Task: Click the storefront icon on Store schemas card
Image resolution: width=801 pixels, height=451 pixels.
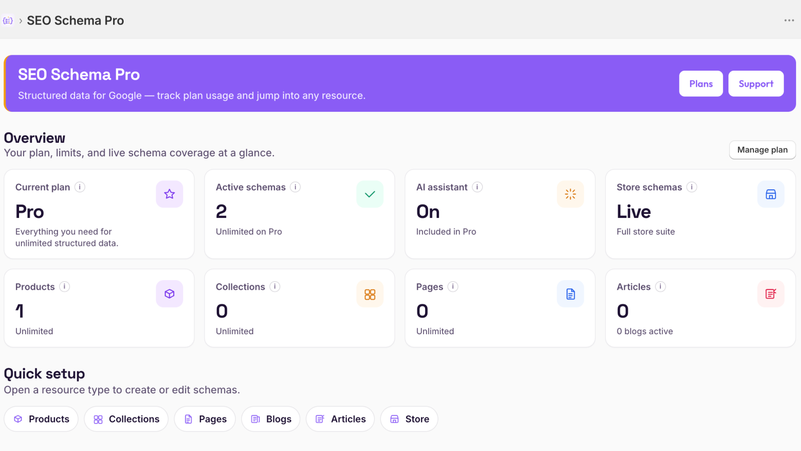Action: coord(771,194)
